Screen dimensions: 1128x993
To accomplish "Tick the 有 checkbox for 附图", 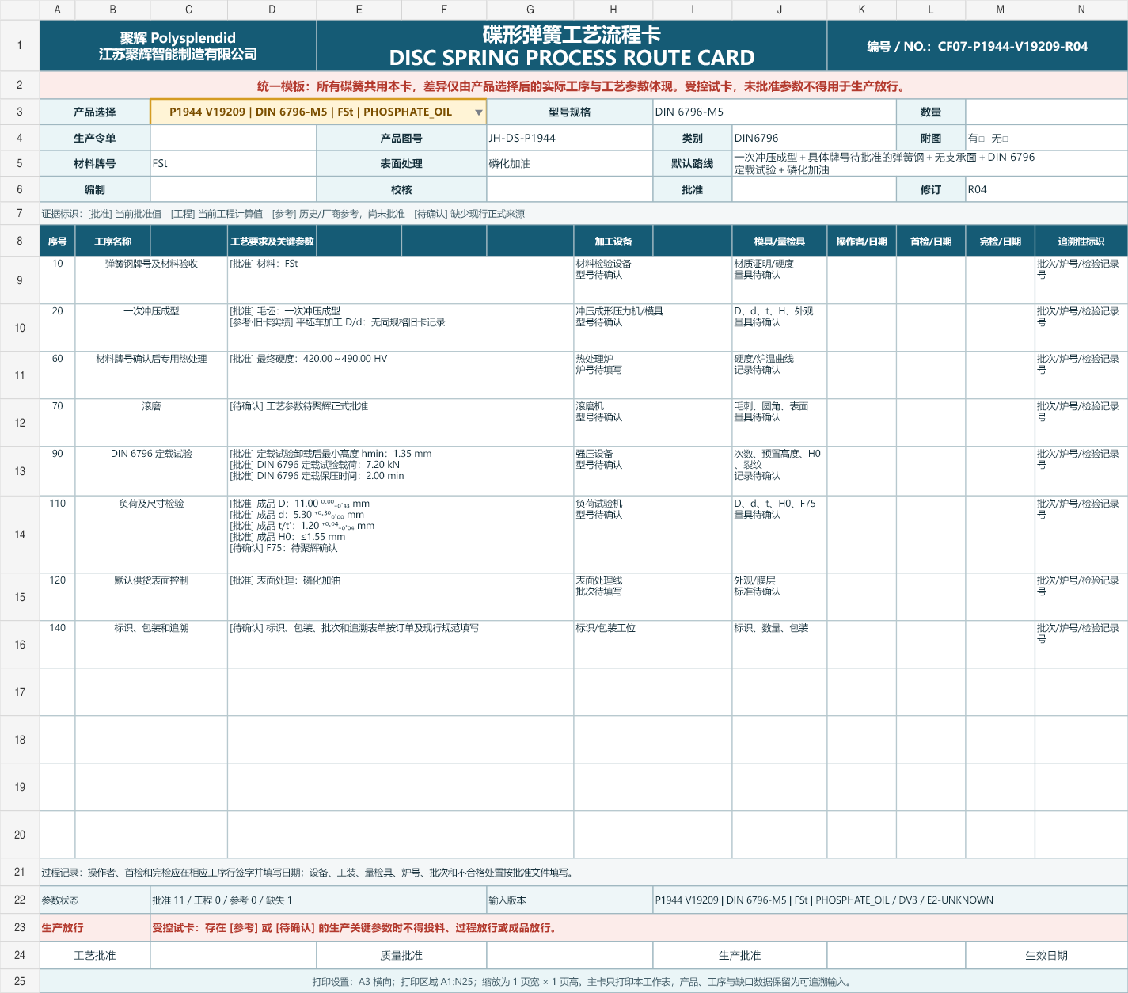I will (982, 139).
